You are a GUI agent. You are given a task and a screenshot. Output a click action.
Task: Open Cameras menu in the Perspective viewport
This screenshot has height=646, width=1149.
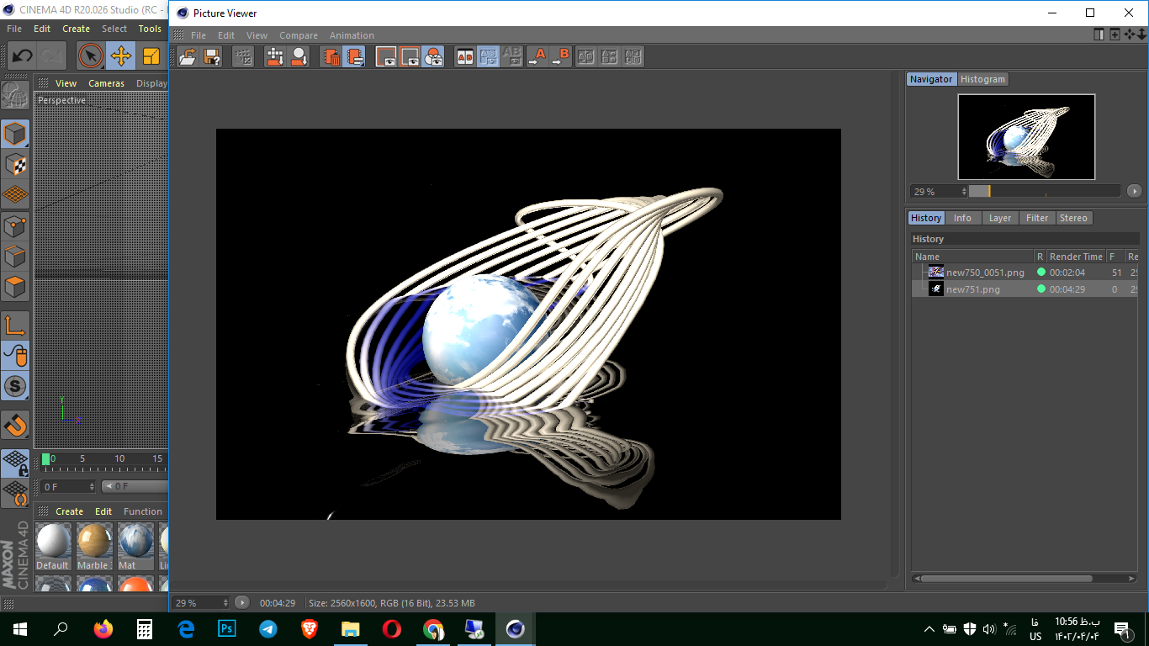(106, 83)
